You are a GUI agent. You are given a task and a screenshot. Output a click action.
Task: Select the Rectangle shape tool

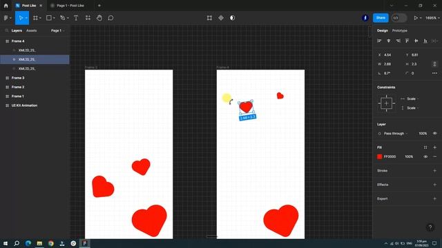click(49, 18)
